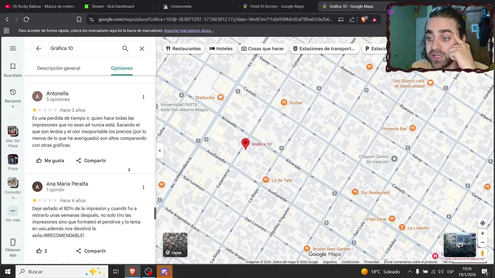Viewport: 495px width, 278px height.
Task: Click the Obtener app phone icon
Action: point(13,242)
